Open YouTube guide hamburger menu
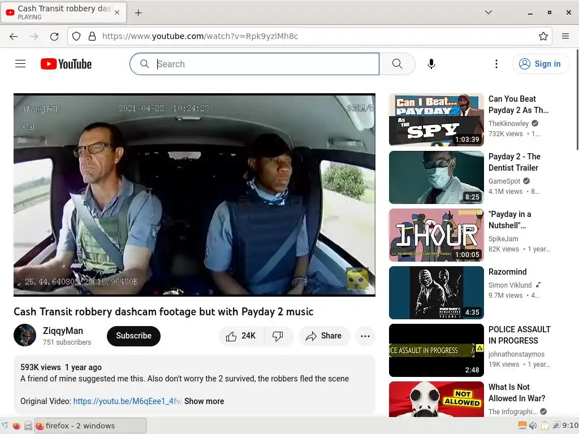 point(20,64)
